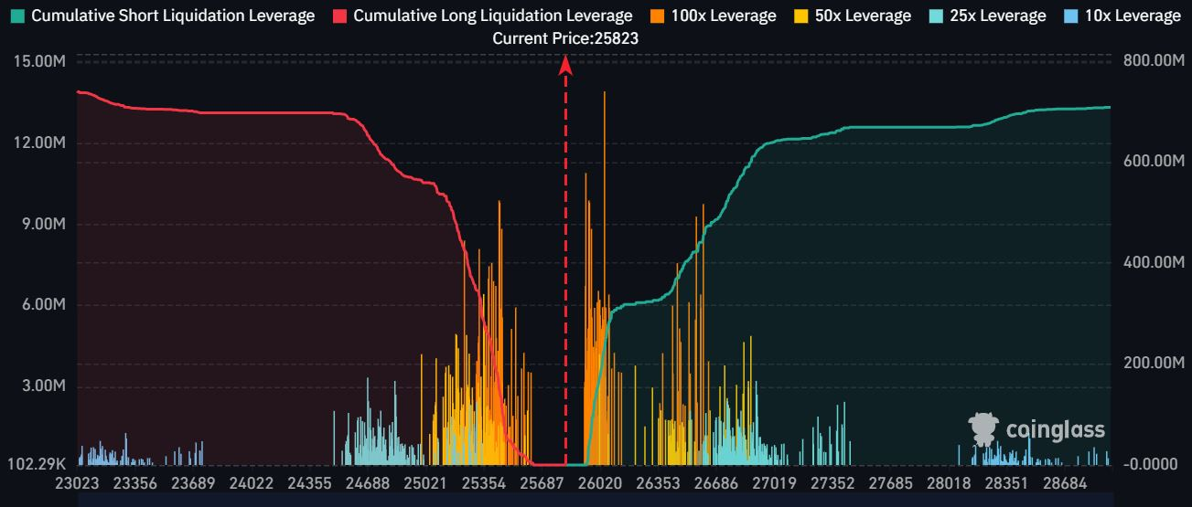Click the "Current Price:25823" label
The width and height of the screenshot is (1192, 507).
565,38
